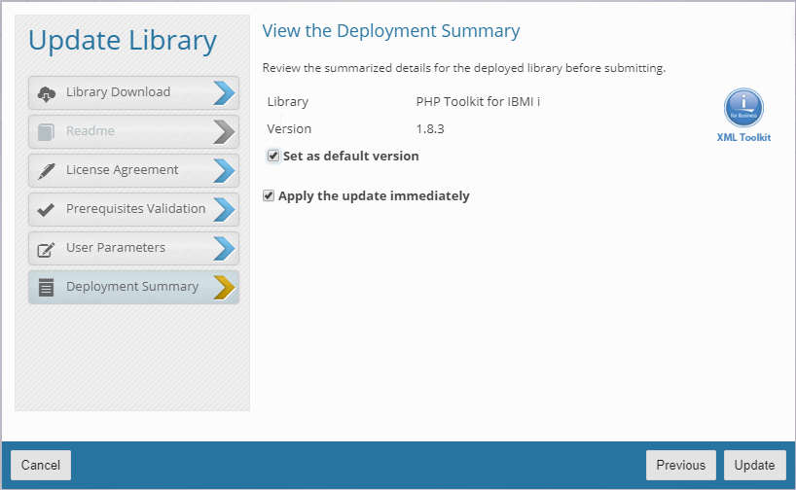The image size is (796, 490).
Task: Click the cloud download icon beside Library Download
Action: (x=46, y=93)
